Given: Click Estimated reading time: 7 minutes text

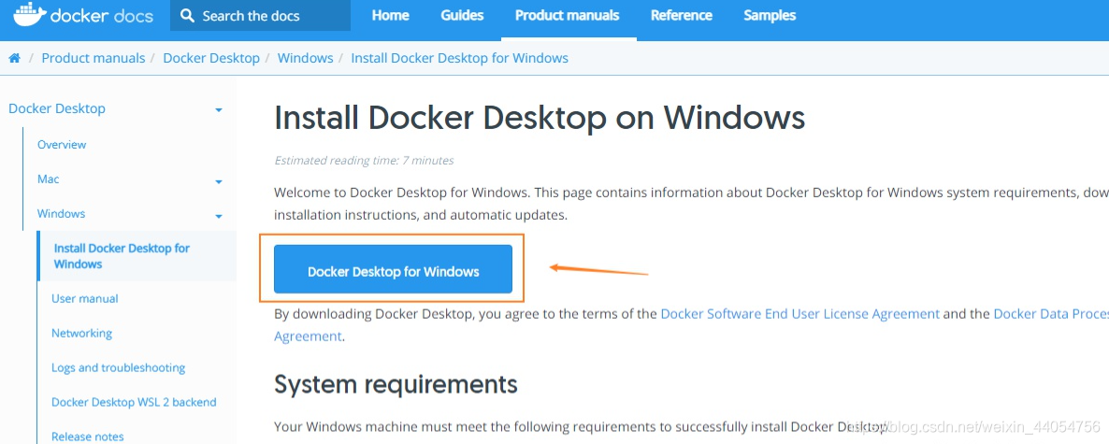Looking at the screenshot, I should point(365,161).
